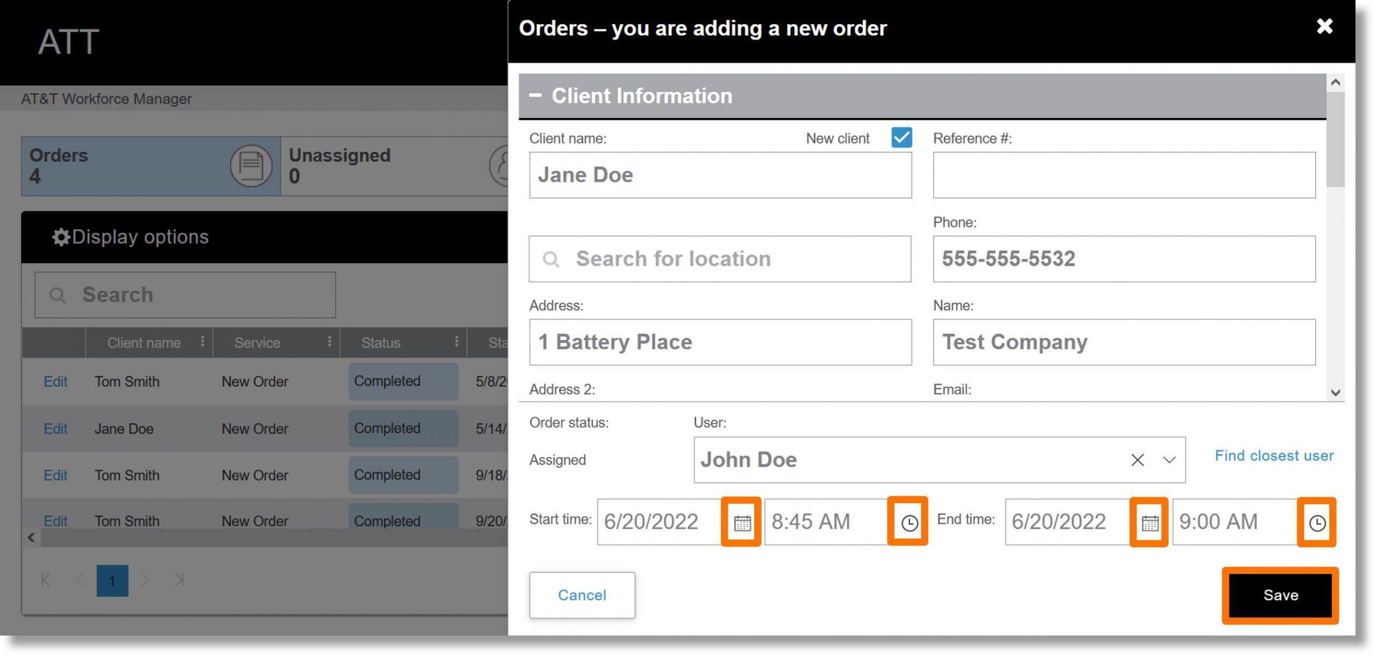Click the calendar icon for end date
The image size is (1375, 655).
tap(1149, 522)
